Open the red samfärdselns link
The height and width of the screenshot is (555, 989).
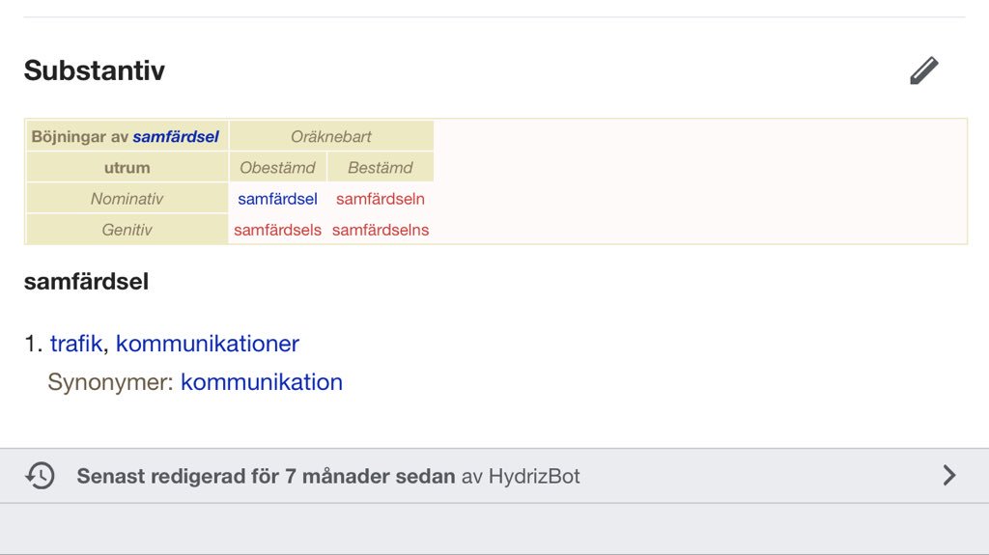(x=381, y=230)
